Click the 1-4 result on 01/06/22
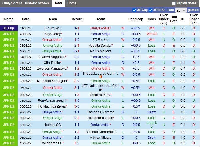200x147 pixels. [x=77, y=28]
